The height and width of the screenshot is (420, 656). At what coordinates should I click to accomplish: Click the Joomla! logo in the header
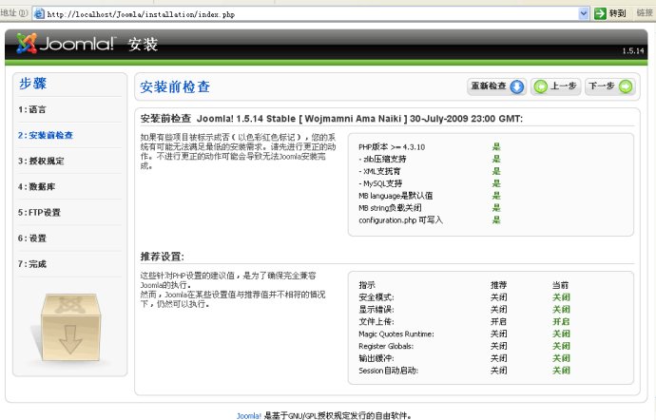(66, 44)
